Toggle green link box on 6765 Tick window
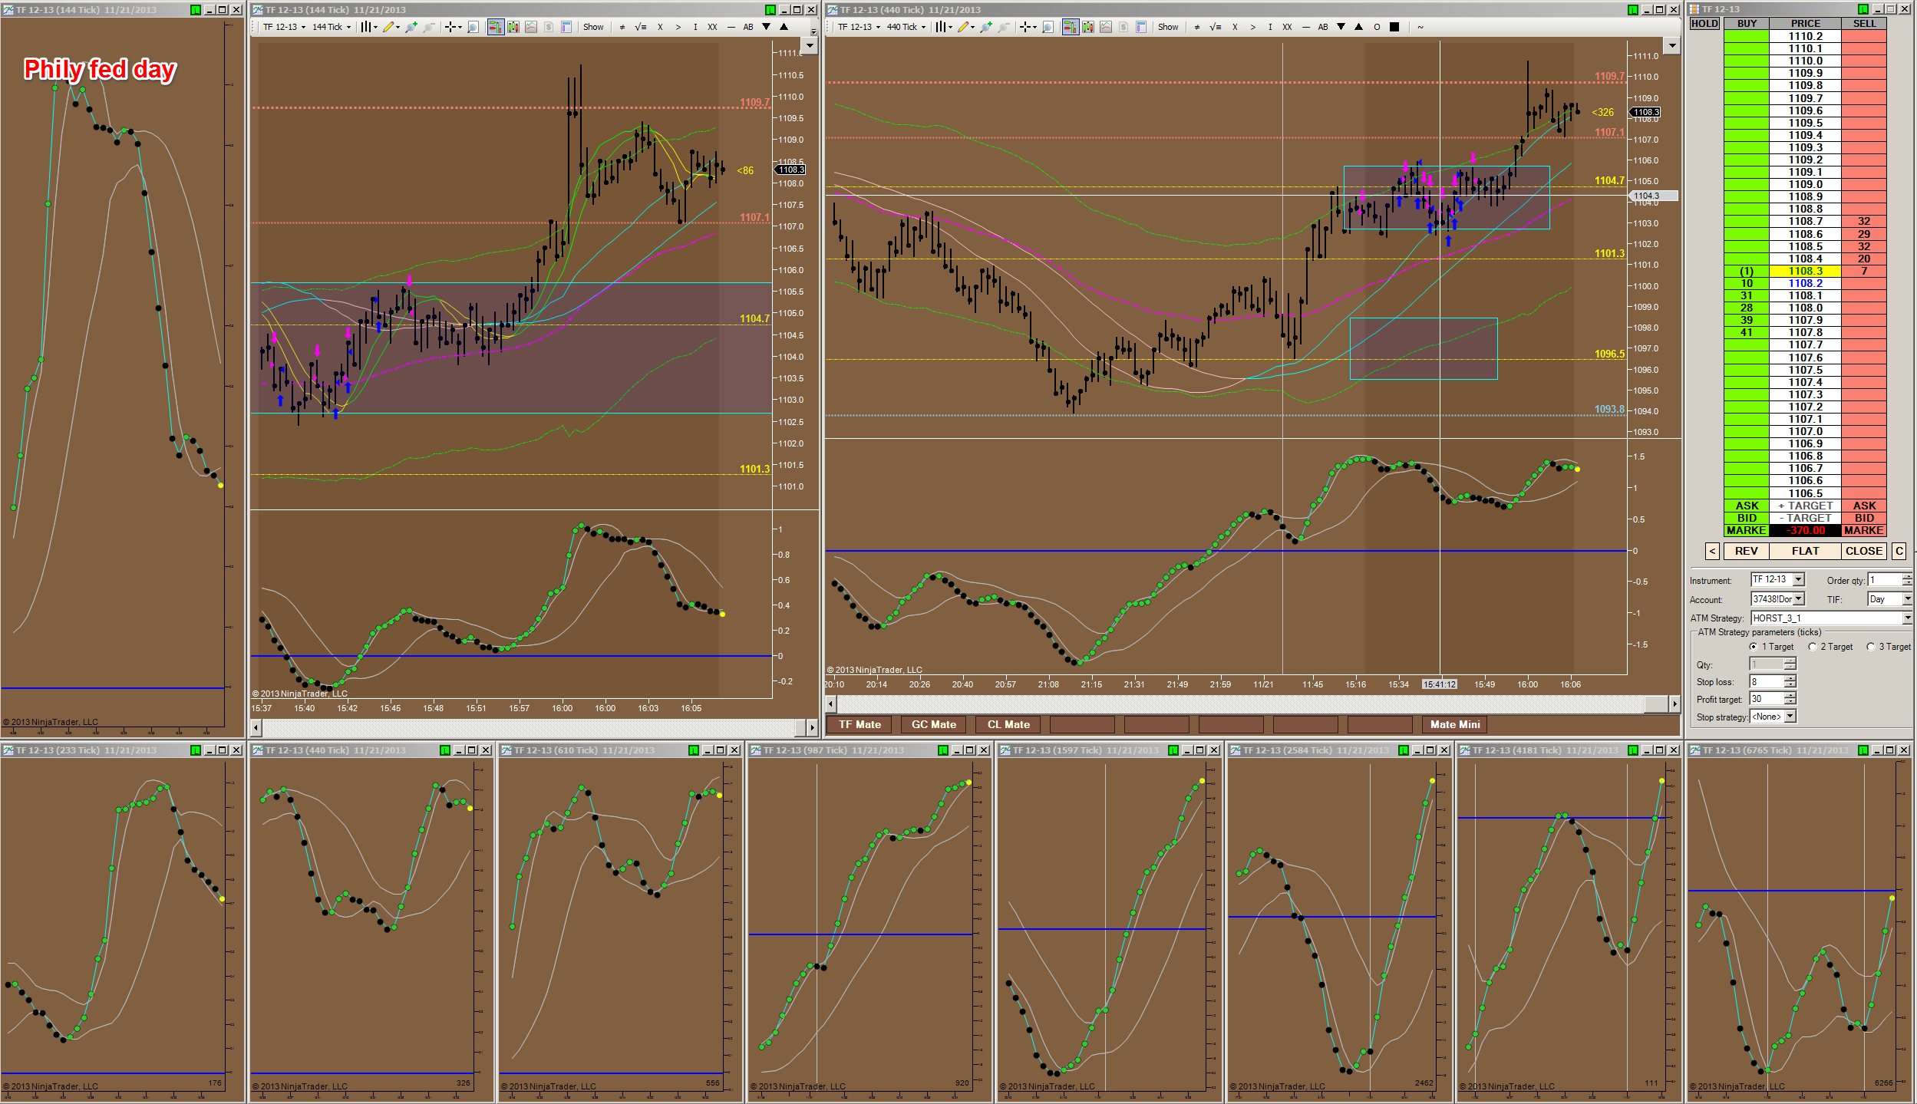 pyautogui.click(x=1863, y=750)
